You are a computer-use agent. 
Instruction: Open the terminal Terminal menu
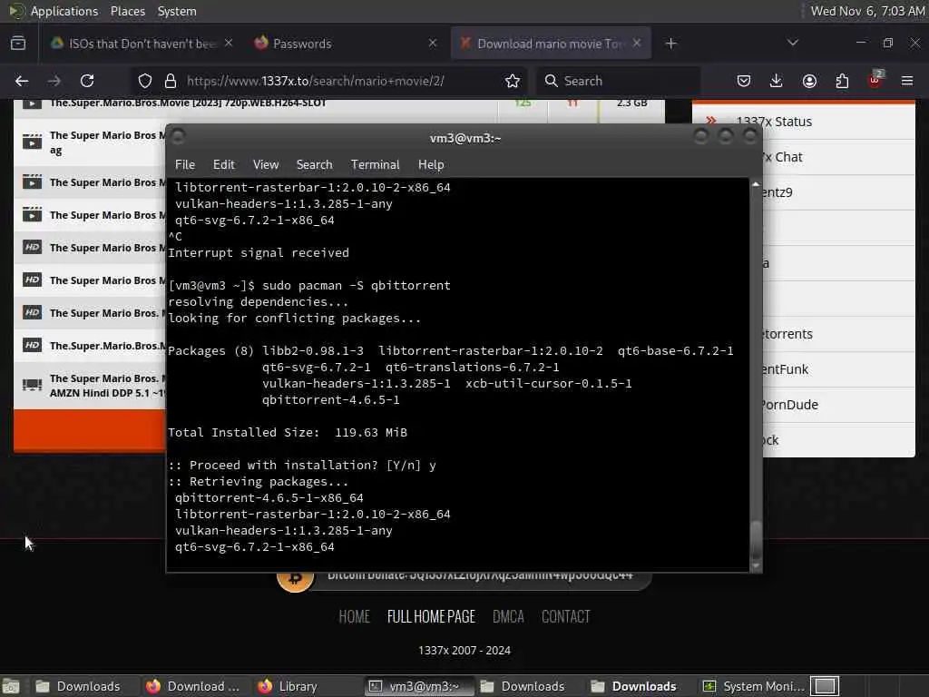coord(375,165)
